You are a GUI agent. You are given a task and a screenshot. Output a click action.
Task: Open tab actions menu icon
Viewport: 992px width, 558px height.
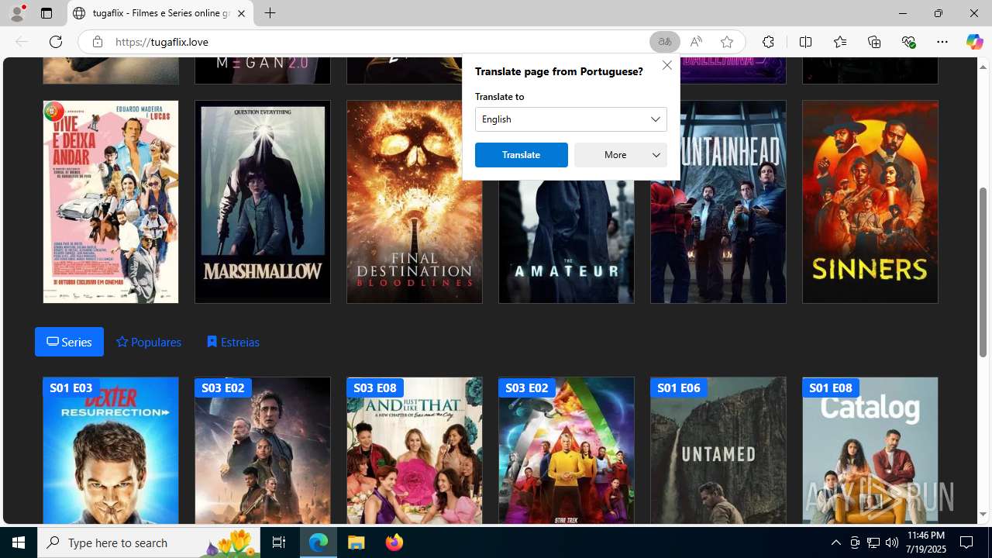(x=46, y=13)
